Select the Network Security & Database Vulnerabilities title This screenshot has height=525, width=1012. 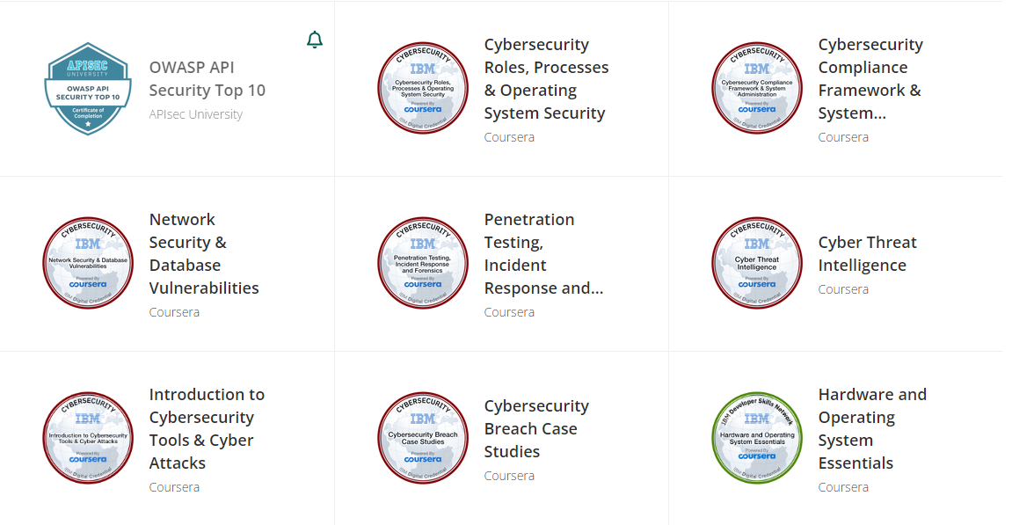tap(202, 253)
